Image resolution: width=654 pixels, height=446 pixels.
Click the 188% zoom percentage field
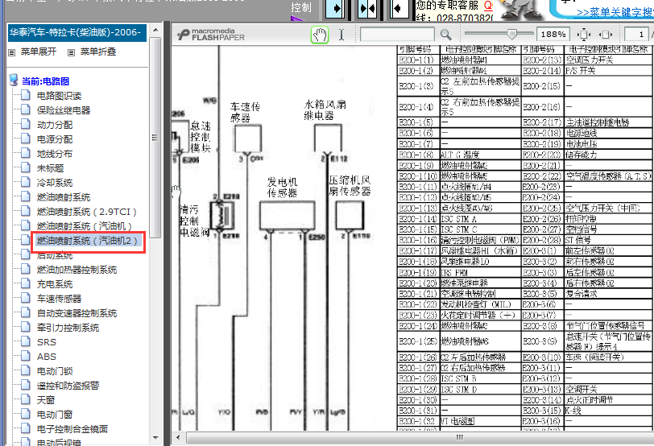click(553, 34)
